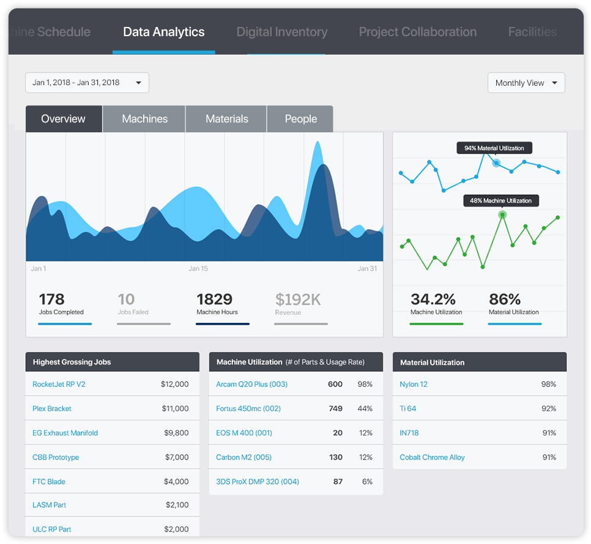The width and height of the screenshot is (591, 544).
Task: Click the Plex Bracket job link
Action: tap(52, 409)
